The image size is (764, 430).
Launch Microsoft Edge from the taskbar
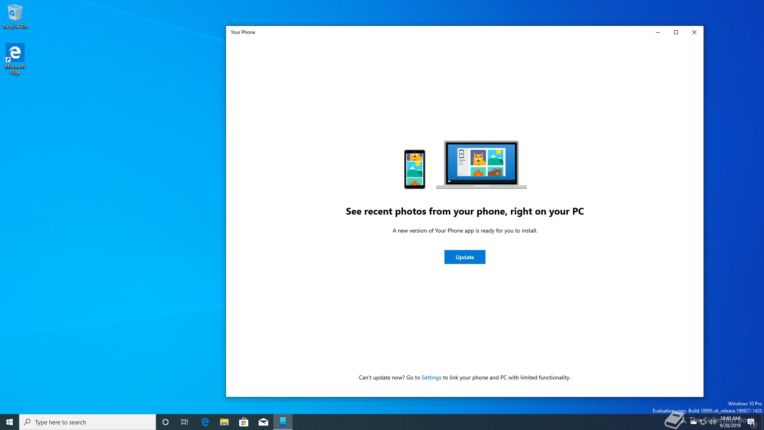point(205,422)
